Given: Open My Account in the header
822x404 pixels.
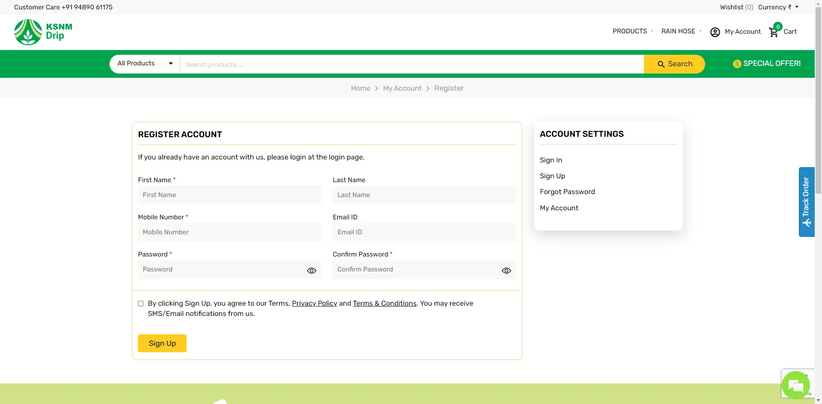Looking at the screenshot, I should (742, 32).
